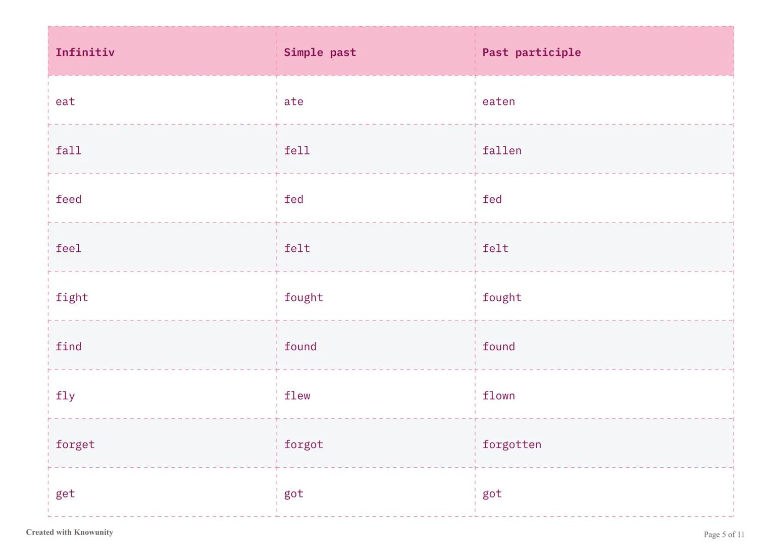Click the simple past form "flew"
The height and width of the screenshot is (545, 771).
297,396
